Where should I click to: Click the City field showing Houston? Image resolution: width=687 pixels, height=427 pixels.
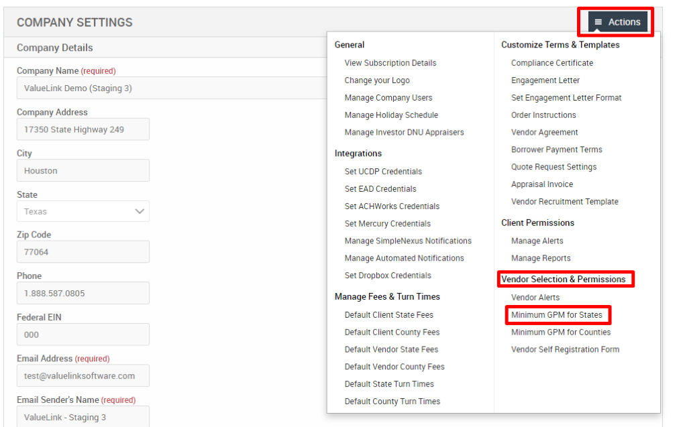(x=83, y=170)
